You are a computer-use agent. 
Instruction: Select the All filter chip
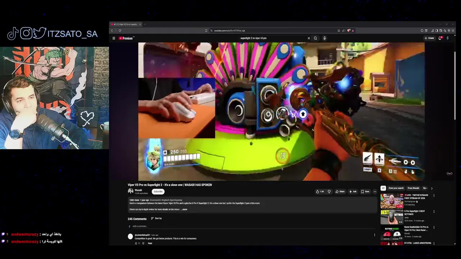(383, 188)
